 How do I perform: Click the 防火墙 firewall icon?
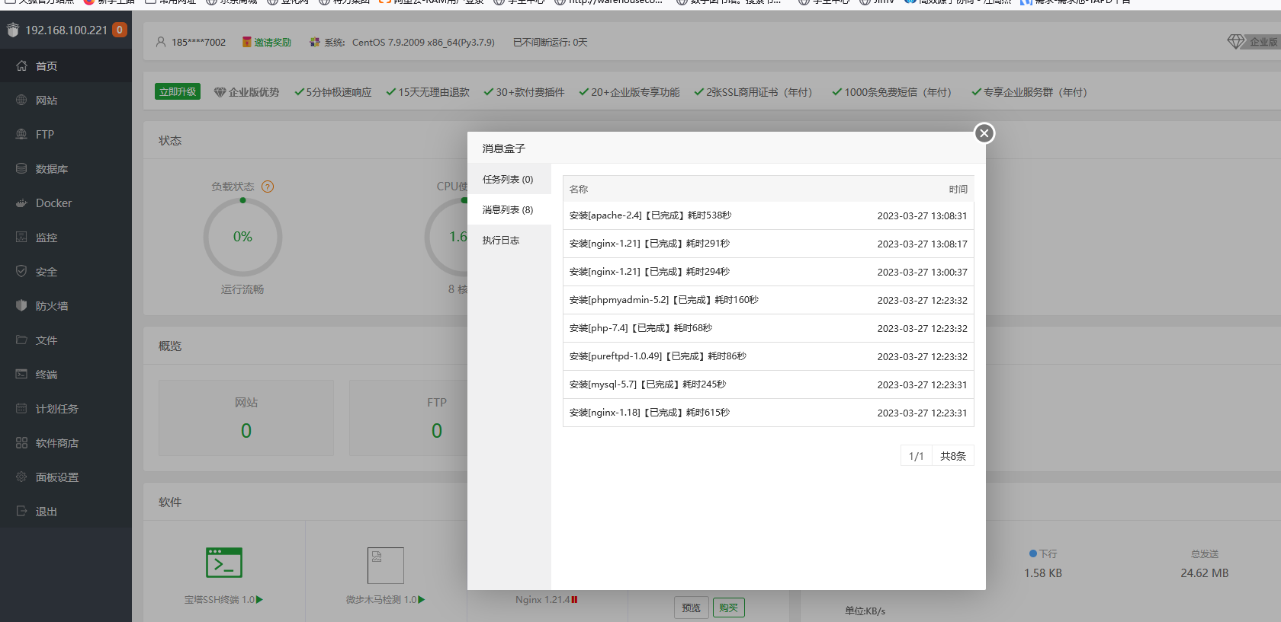pos(21,305)
